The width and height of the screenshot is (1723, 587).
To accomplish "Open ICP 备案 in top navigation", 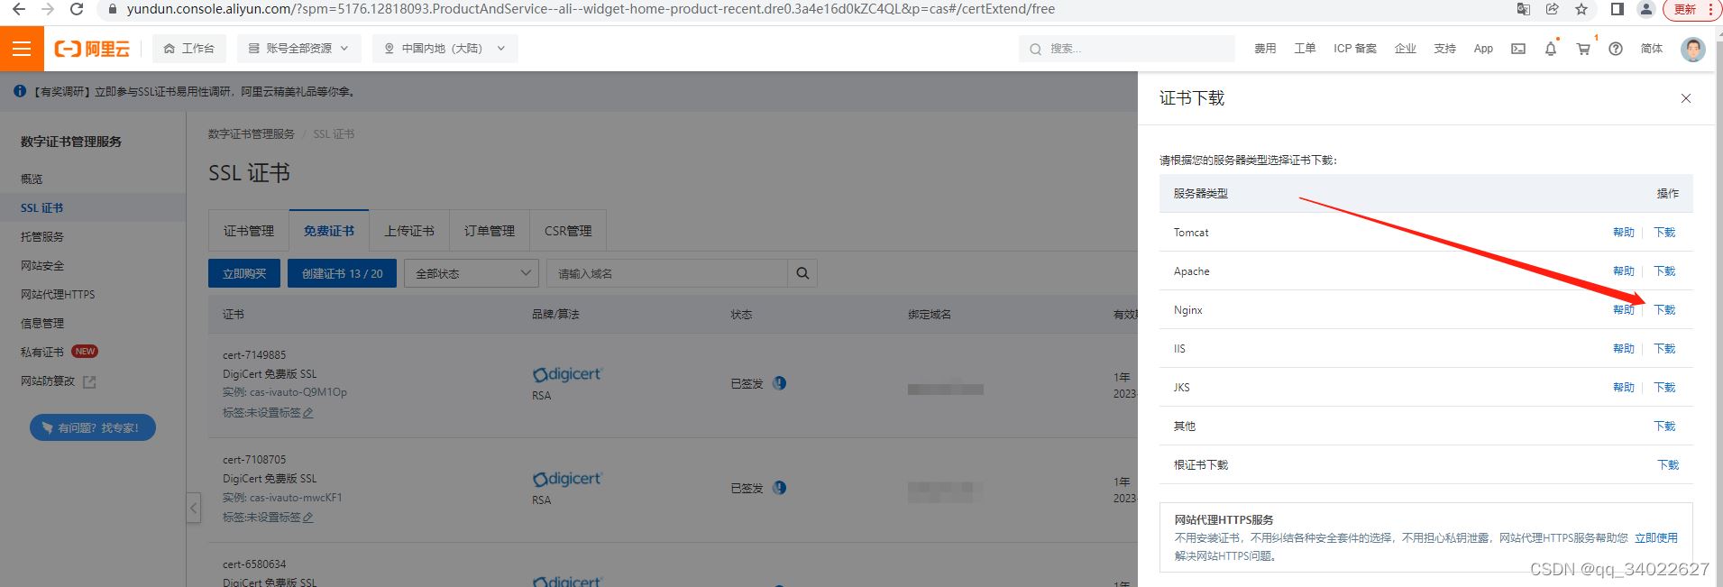I will [x=1355, y=49].
